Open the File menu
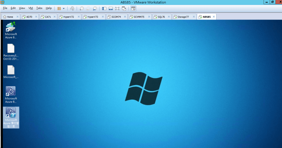This screenshot has height=148, width=282. 5,8
